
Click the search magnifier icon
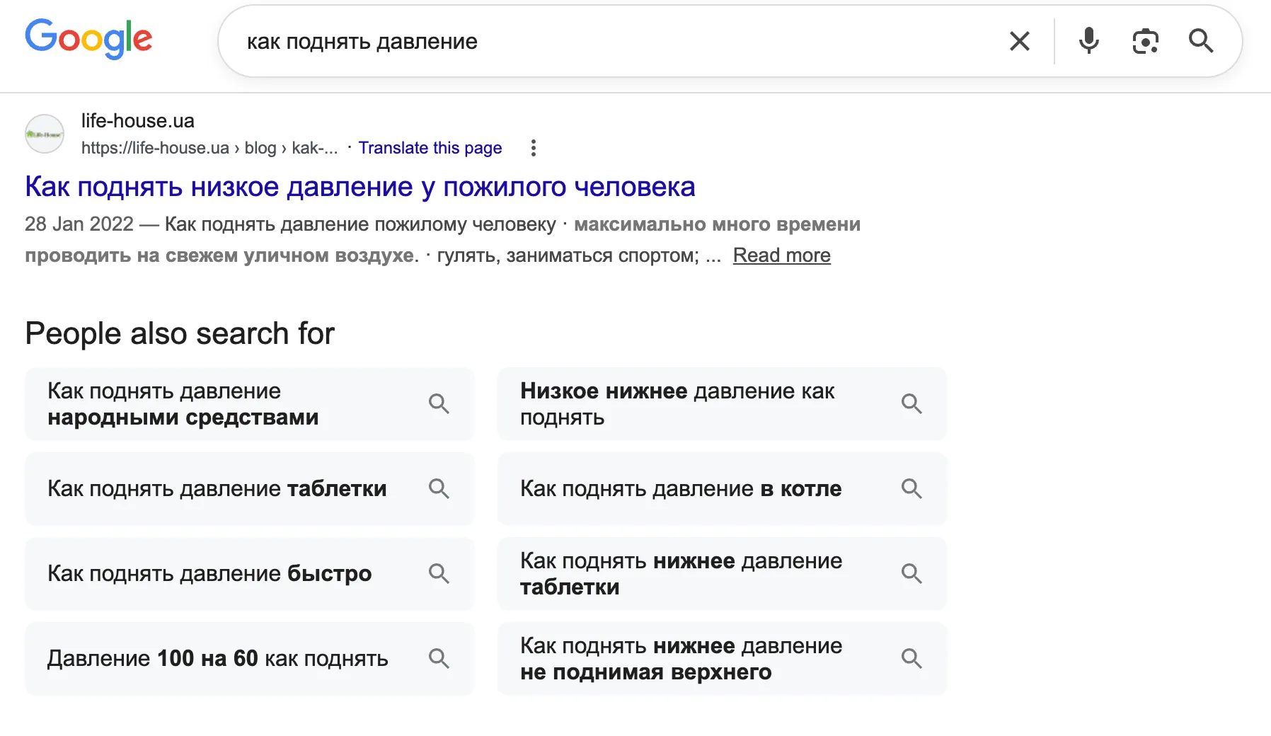(x=1201, y=41)
